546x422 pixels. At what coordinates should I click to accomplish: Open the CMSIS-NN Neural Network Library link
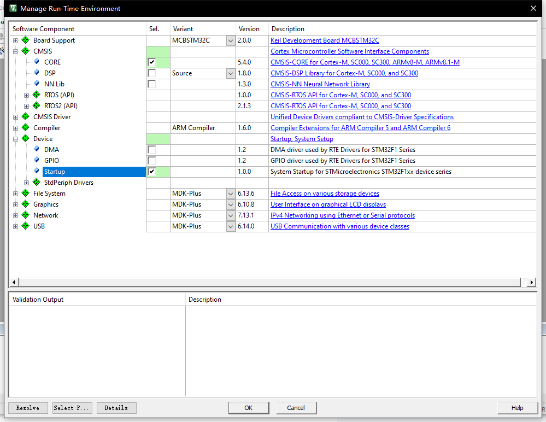point(320,84)
